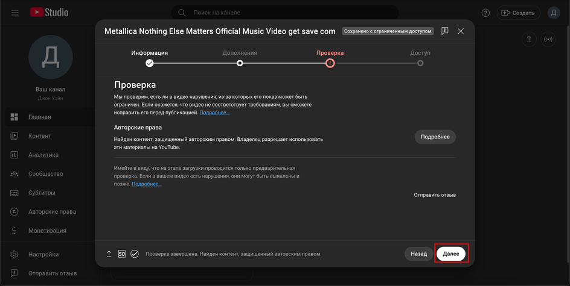The width and height of the screenshot is (570, 286).
Task: Open the hamburger navigation menu
Action: pos(15,13)
